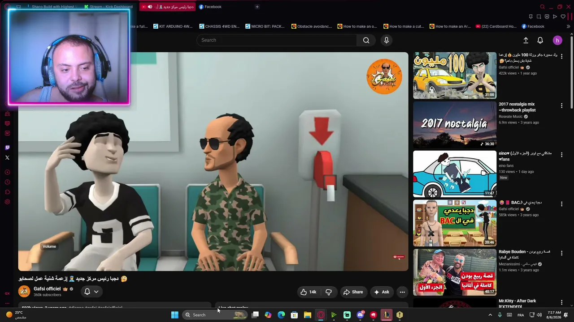Click the YouTube search magnifier button
Image resolution: width=574 pixels, height=322 pixels.
(366, 40)
